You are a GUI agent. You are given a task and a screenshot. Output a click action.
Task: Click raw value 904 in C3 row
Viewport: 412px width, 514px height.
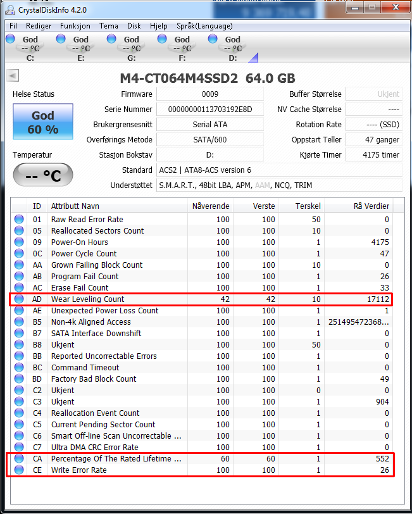click(382, 401)
